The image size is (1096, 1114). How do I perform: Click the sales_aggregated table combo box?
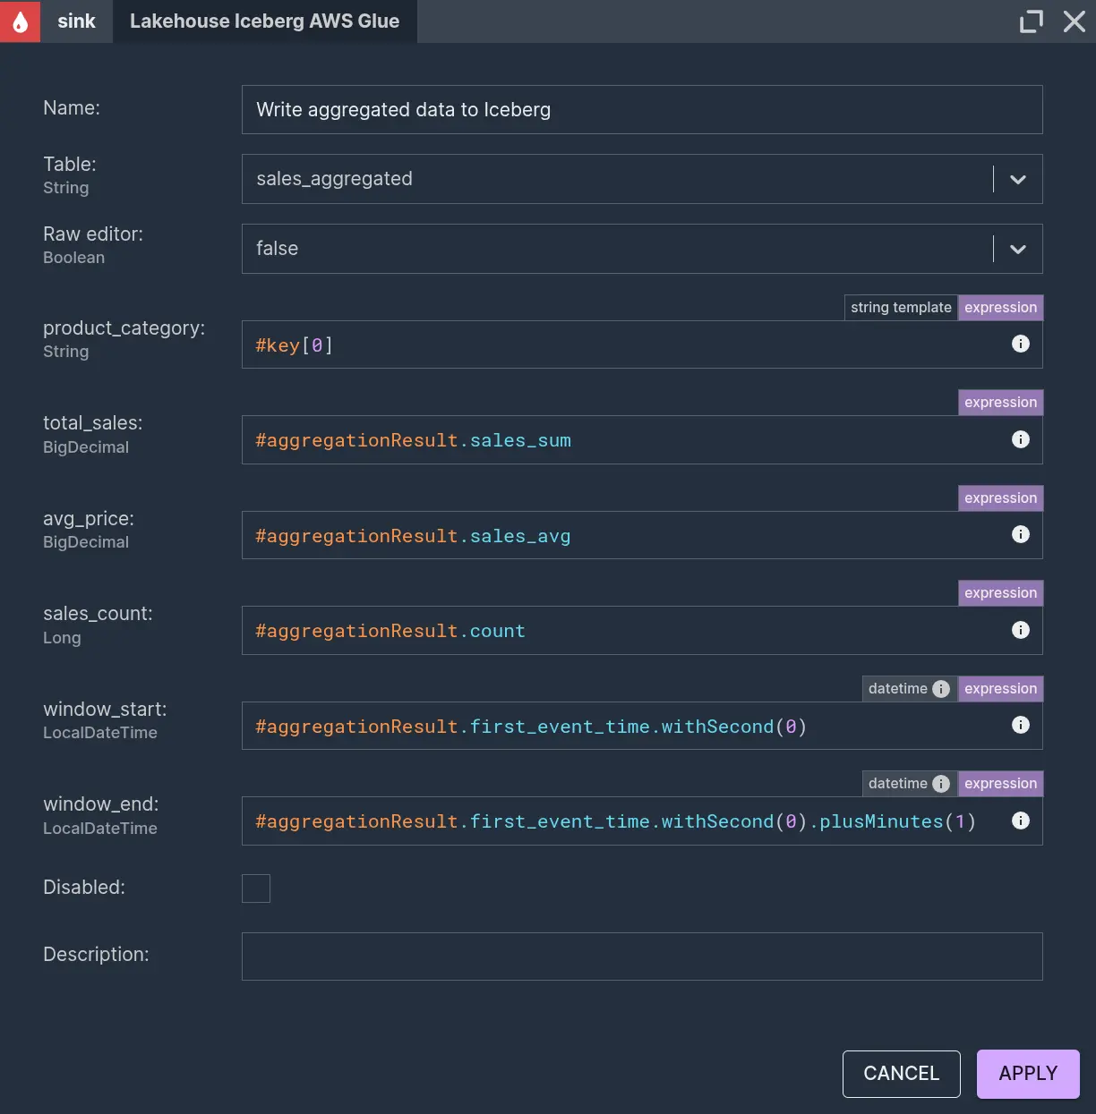coord(642,179)
